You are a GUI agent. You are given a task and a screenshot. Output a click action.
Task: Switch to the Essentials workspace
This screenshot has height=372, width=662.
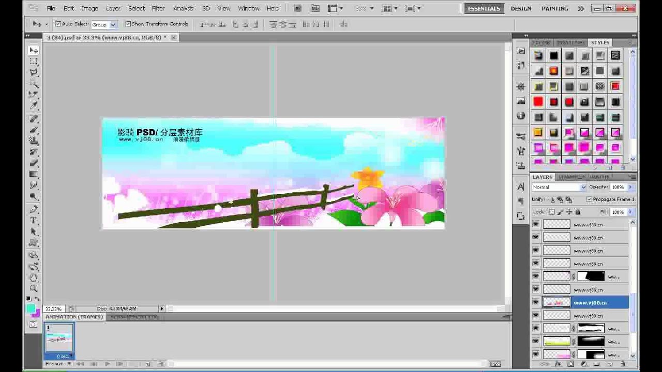pos(484,8)
